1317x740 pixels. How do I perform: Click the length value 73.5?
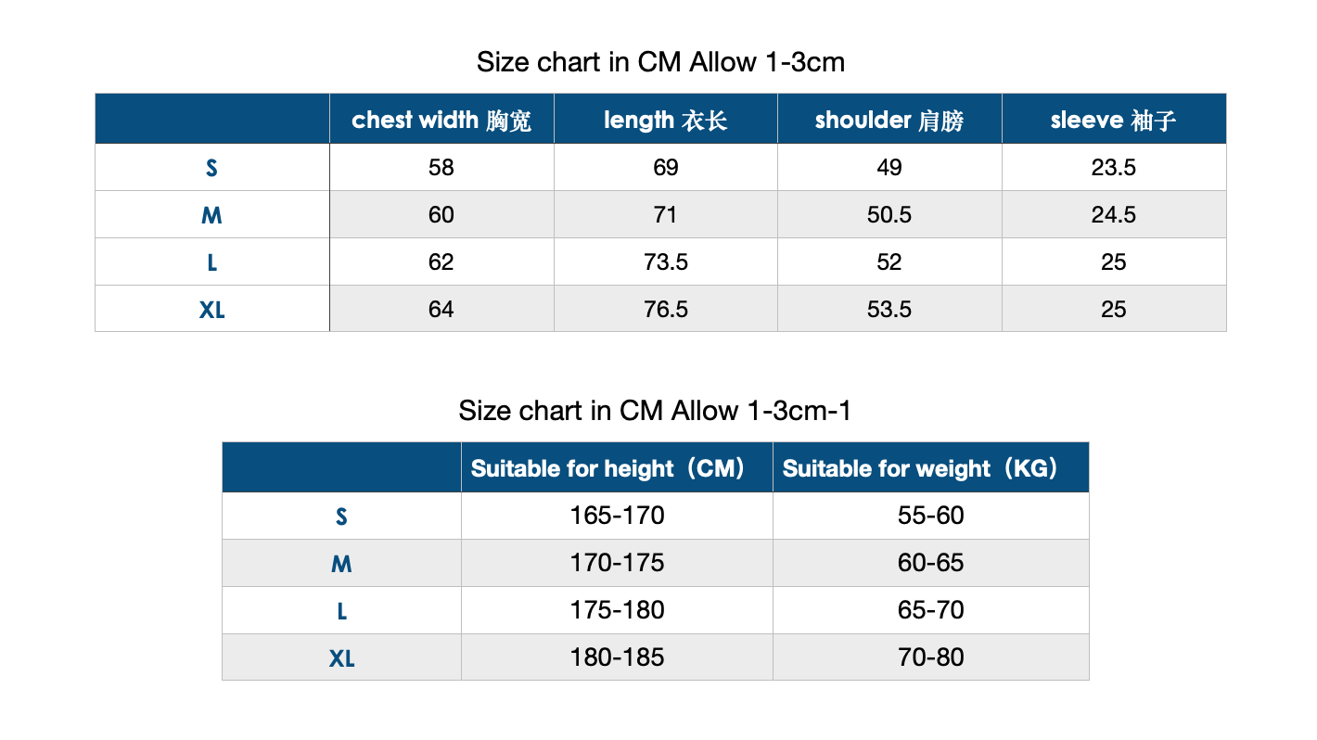coord(665,262)
